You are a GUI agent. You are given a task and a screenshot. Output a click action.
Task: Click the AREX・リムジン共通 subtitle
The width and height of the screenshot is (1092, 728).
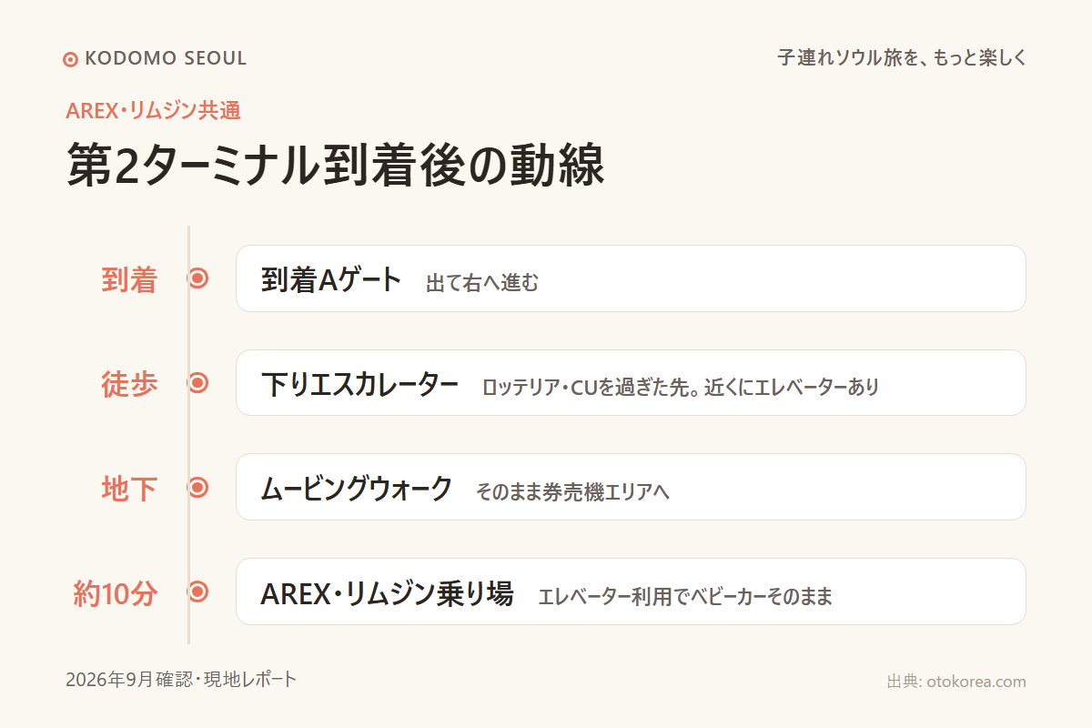(153, 111)
